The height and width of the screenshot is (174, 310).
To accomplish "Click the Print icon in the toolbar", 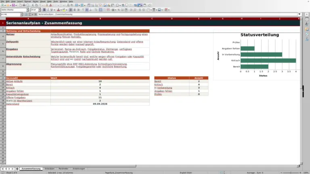I will [24, 5].
